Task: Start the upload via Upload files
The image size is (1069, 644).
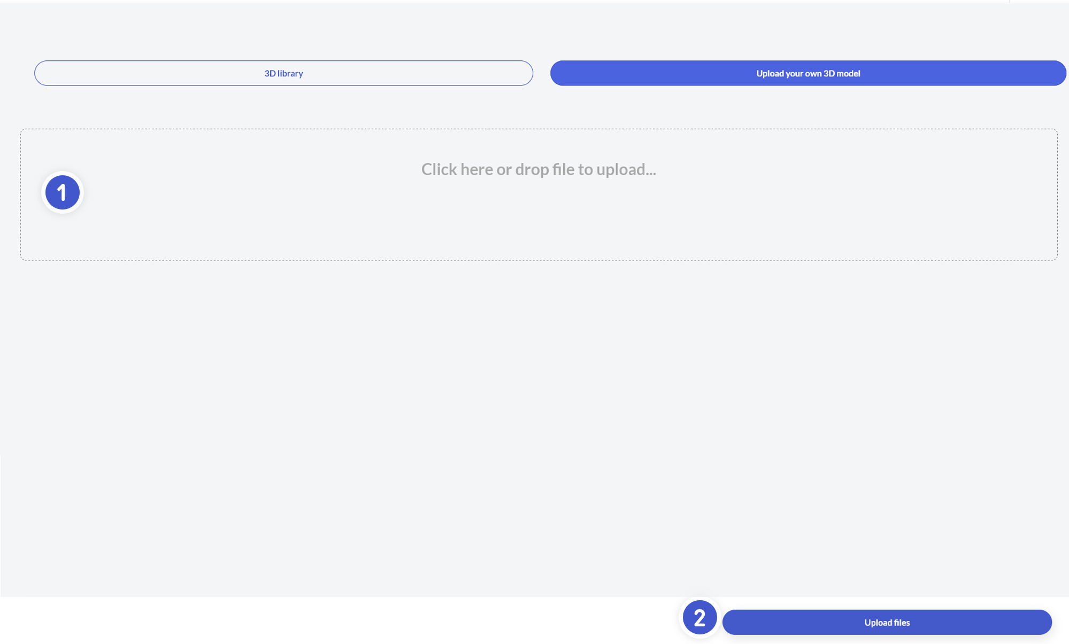Action: 887,623
